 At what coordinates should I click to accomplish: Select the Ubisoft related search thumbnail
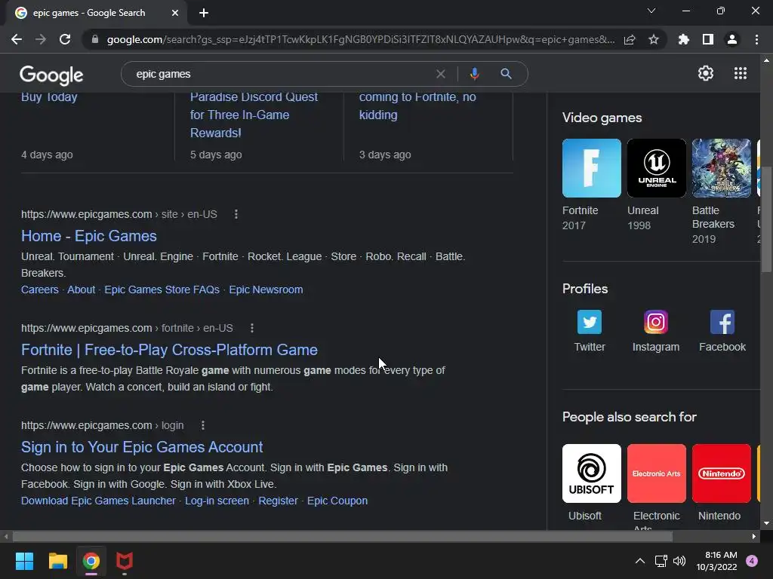click(592, 473)
